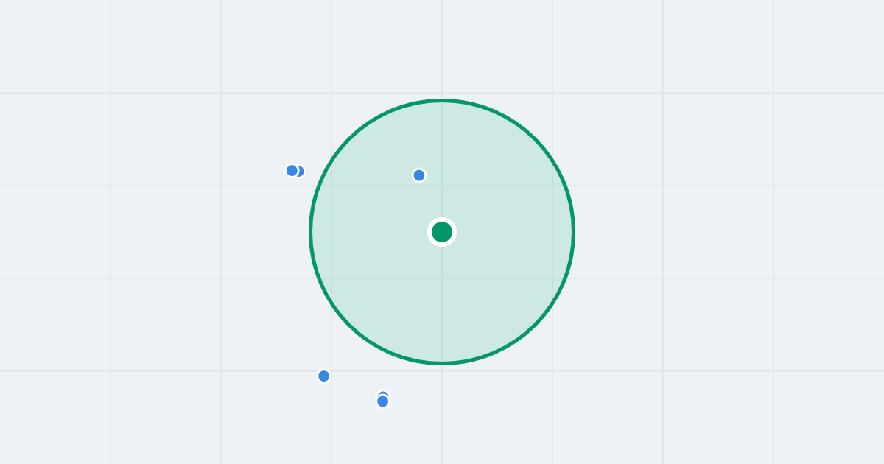Click empty map background in the top-left corner
The image size is (884, 464).
point(44,37)
